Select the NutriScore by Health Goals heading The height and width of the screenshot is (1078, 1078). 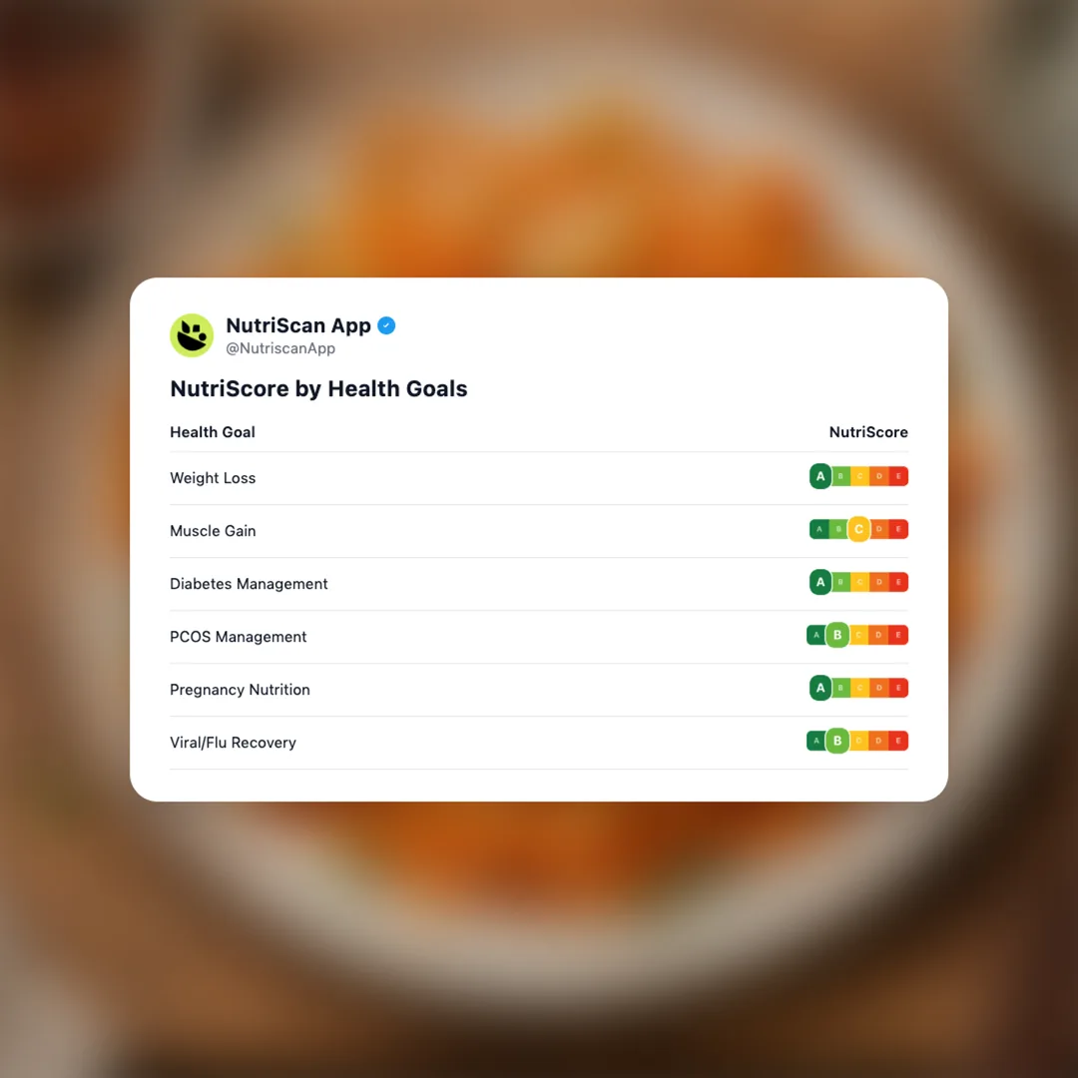tap(318, 388)
